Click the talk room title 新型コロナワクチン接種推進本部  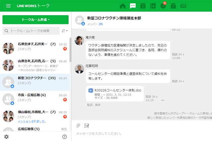pyautogui.click(x=114, y=18)
